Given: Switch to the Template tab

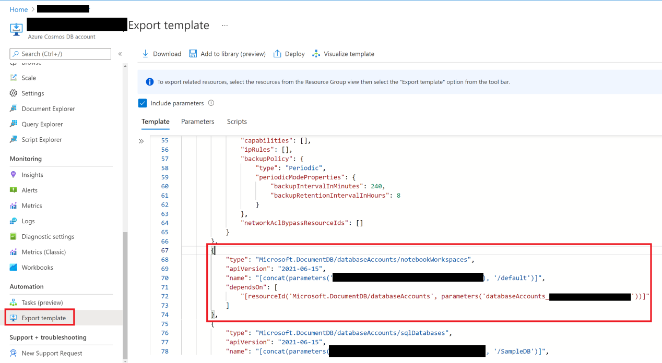Looking at the screenshot, I should click(x=156, y=122).
